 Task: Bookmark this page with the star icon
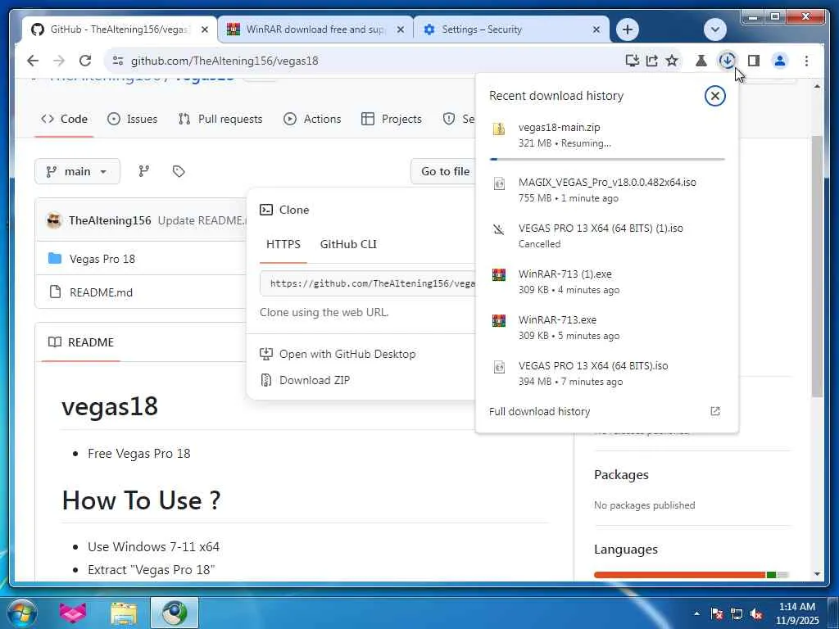pyautogui.click(x=672, y=61)
